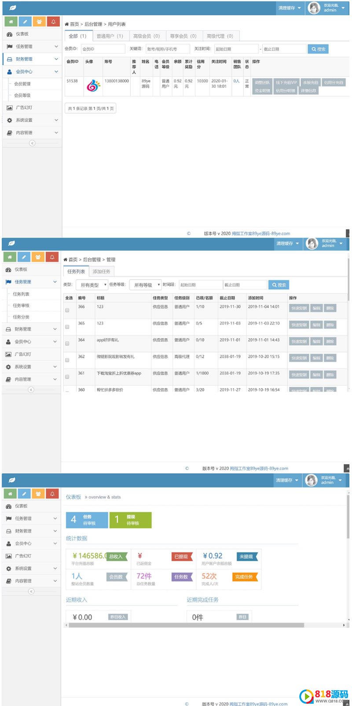Select the checkbox for task 361

click(x=67, y=377)
